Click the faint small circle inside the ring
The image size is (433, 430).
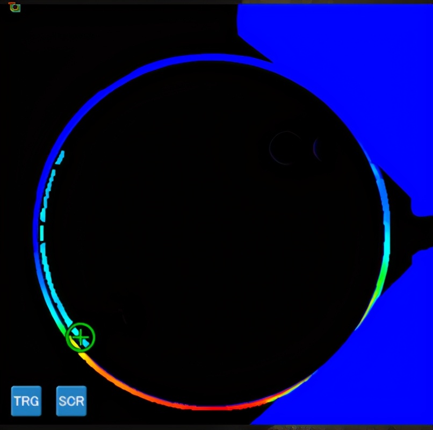285,147
